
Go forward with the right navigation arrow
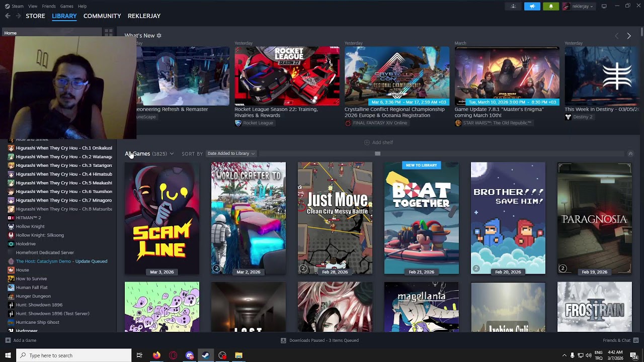18,16
